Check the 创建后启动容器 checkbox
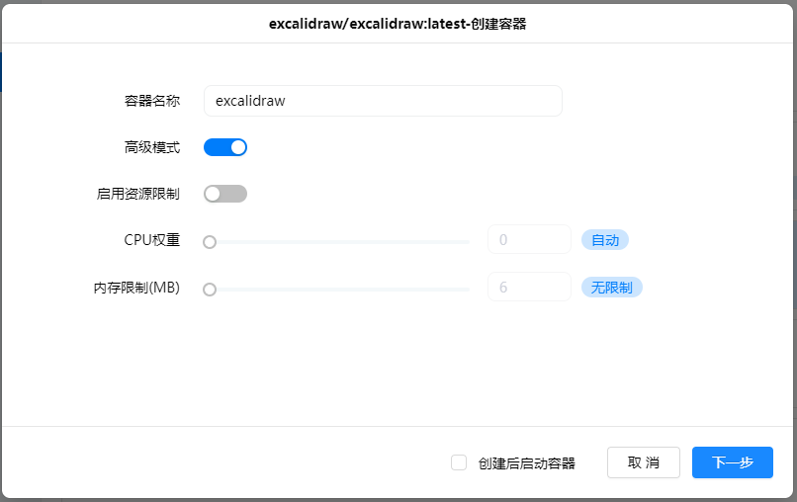797x502 pixels. 459,462
